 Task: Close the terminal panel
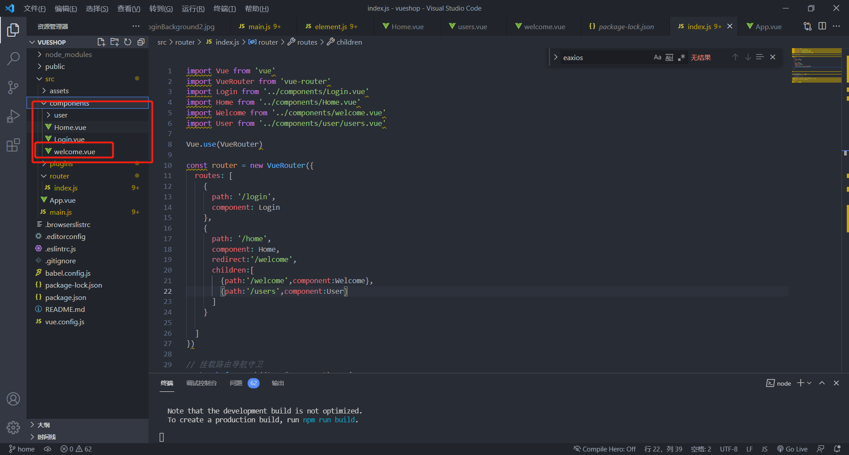click(x=836, y=383)
